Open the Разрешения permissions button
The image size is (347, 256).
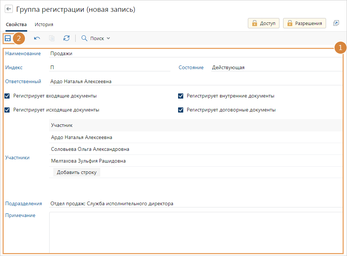click(305, 23)
